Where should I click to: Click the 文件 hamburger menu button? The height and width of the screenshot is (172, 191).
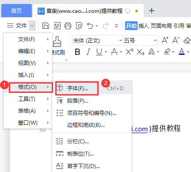(x=17, y=26)
